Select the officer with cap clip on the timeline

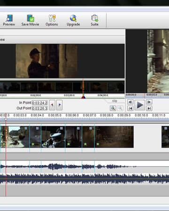(53, 137)
